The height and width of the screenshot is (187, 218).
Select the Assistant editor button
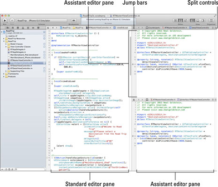click(180, 21)
